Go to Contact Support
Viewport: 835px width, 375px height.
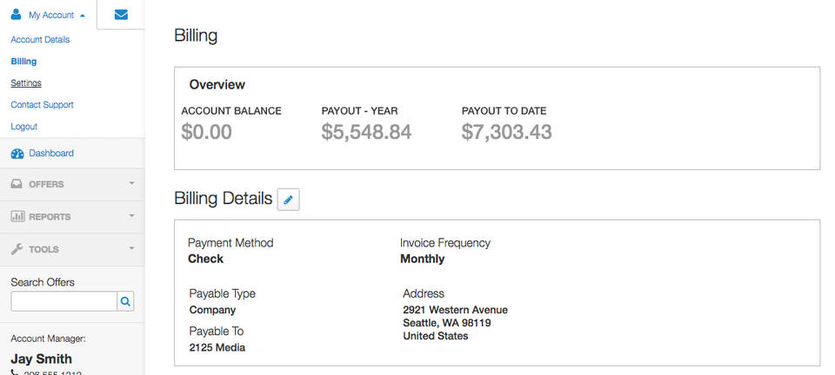(x=42, y=105)
